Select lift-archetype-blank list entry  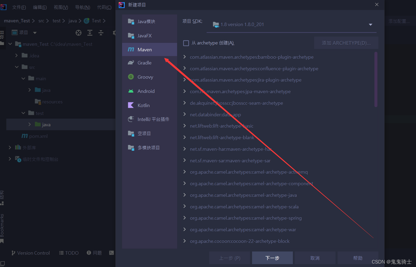(222, 137)
